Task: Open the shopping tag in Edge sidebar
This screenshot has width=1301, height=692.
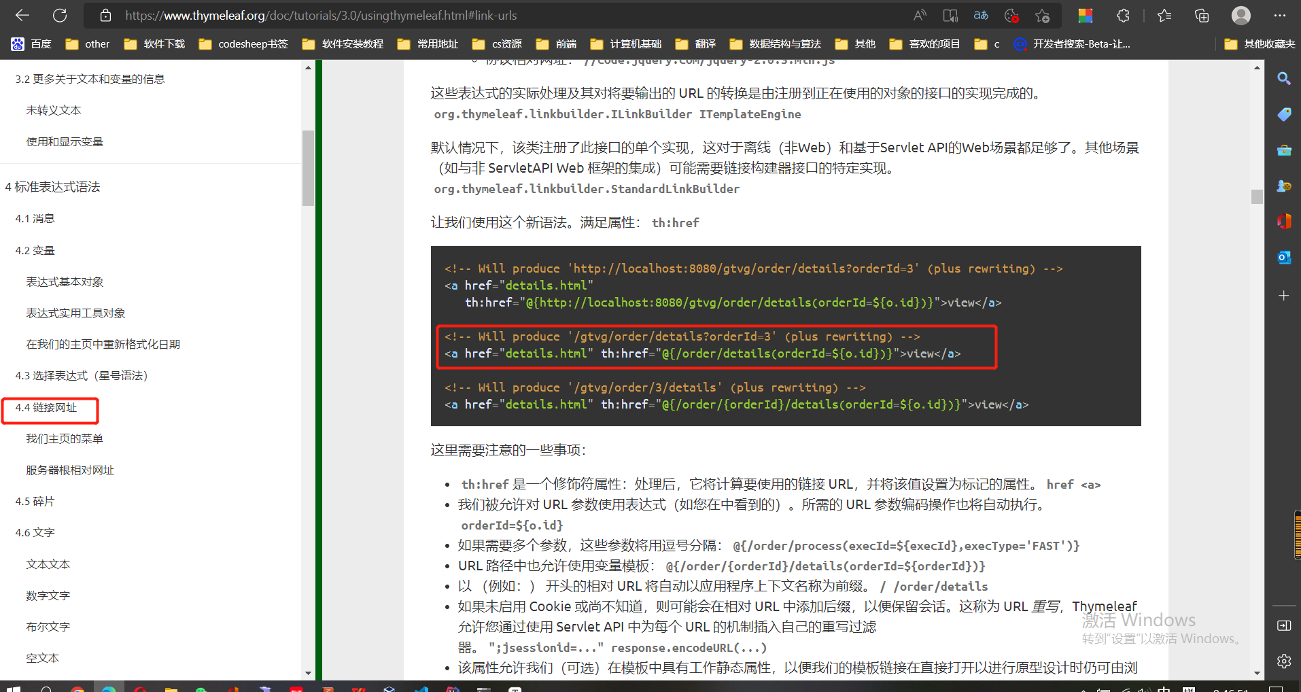Action: pos(1283,114)
